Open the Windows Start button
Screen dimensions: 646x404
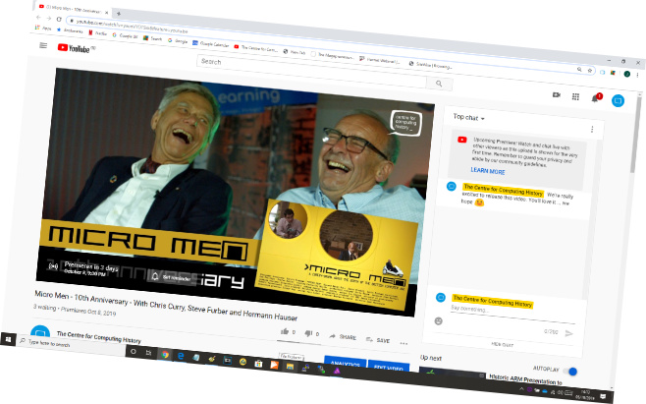(x=8, y=339)
